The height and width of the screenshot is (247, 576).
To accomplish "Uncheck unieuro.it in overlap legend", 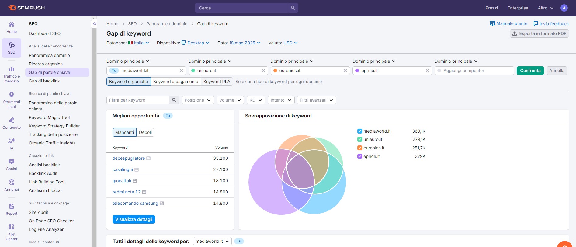I will coord(360,139).
